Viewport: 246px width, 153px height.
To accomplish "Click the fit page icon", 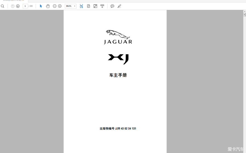I will click(x=89, y=6).
